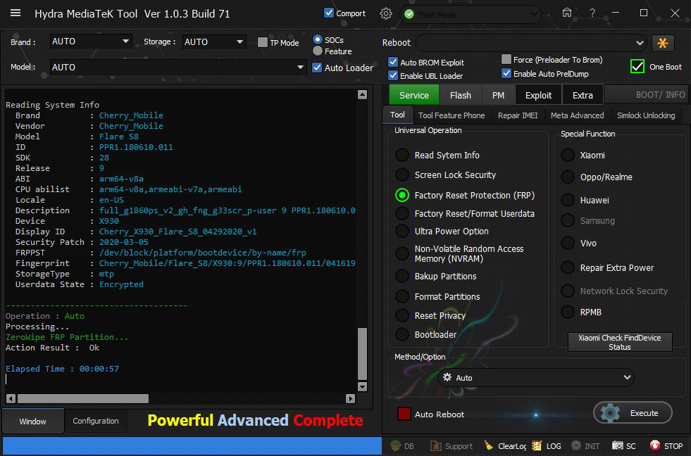Screen dimensions: 691x456
Task: Open the Tool Feature Phone tab
Action: (452, 115)
